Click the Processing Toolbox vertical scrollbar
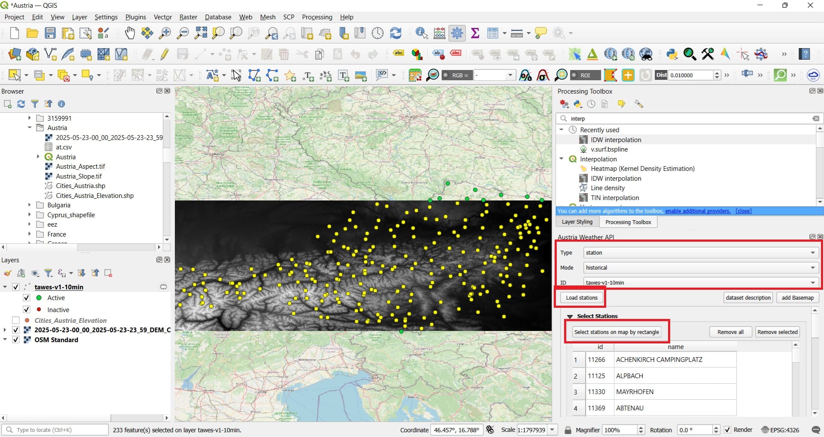The height and width of the screenshot is (437, 824). 820,165
